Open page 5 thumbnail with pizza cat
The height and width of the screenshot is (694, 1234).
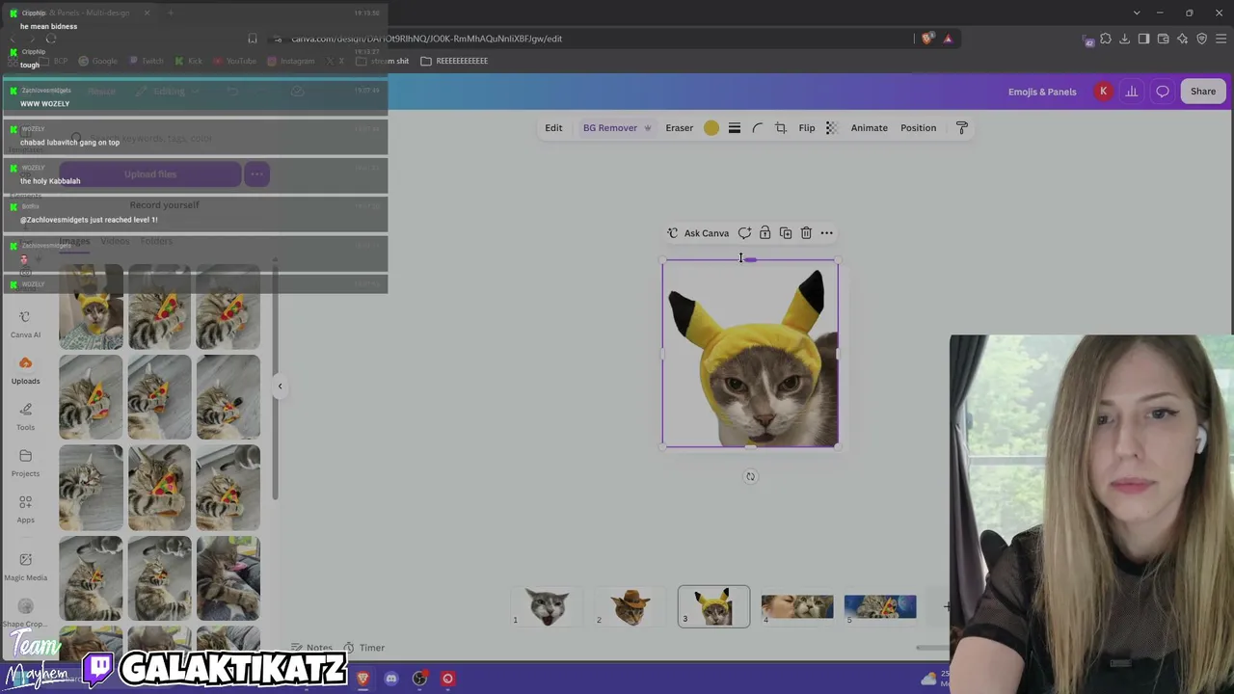880,606
